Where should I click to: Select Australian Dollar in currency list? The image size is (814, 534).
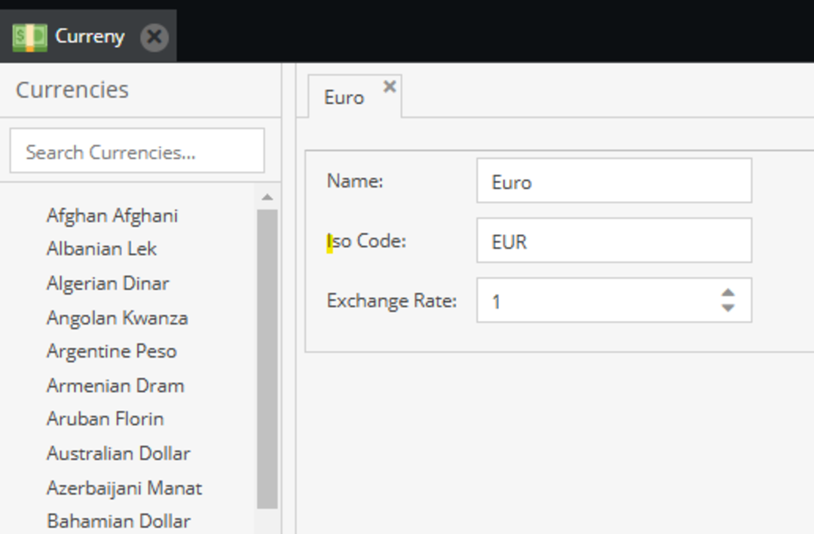[118, 453]
